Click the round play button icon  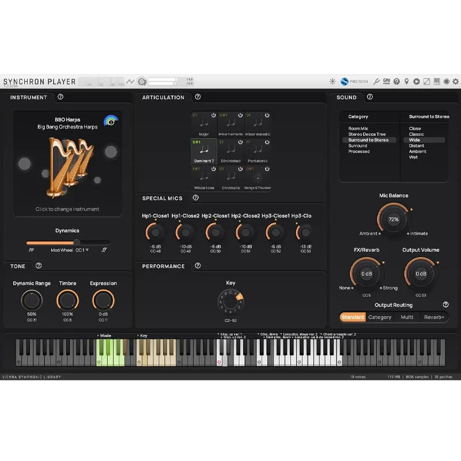[x=416, y=81]
